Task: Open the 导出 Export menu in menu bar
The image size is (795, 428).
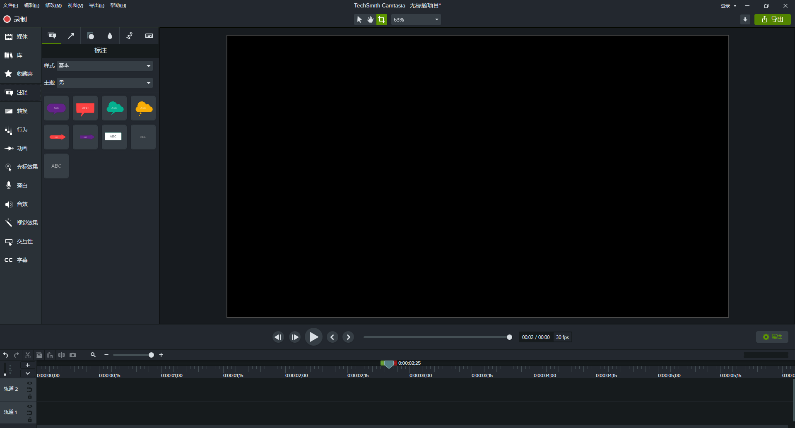Action: [x=97, y=5]
